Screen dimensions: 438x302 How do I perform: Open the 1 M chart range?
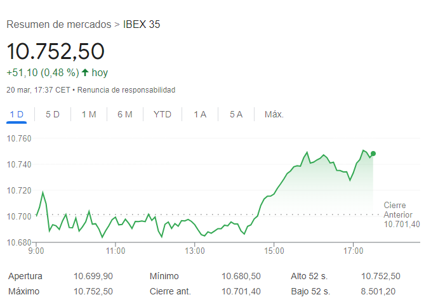[89, 114]
